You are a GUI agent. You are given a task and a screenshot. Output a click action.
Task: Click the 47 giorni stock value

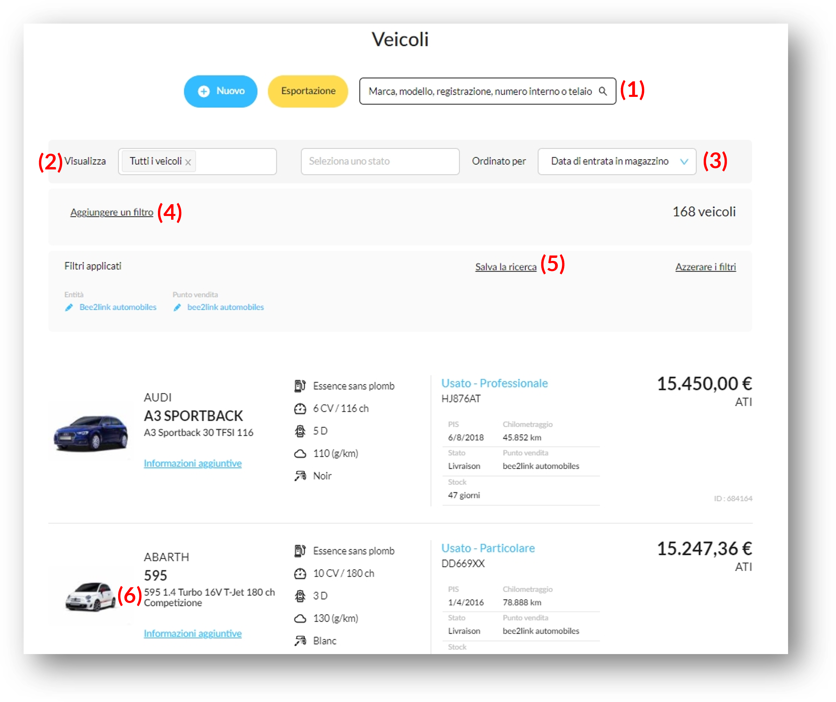click(464, 495)
